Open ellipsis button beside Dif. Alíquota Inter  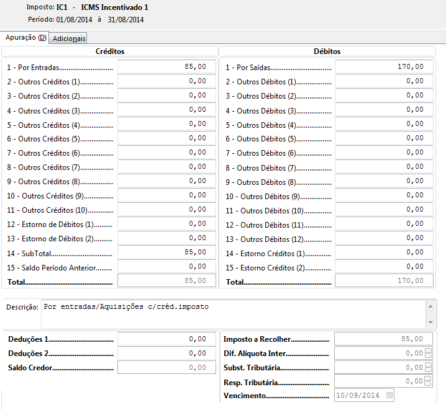(429, 353)
